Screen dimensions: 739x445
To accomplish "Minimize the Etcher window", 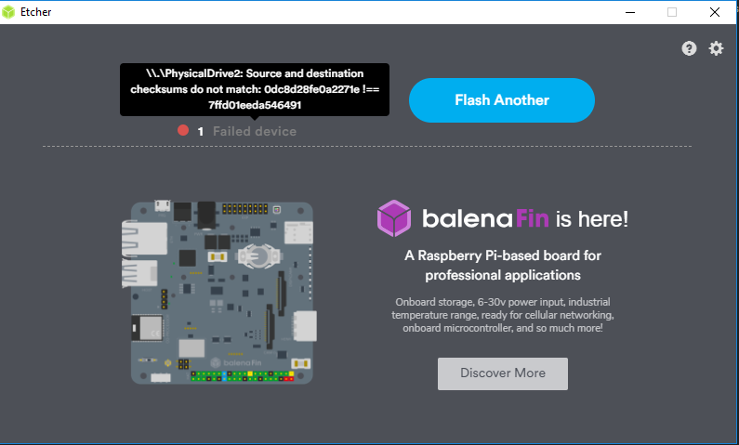I will [630, 12].
